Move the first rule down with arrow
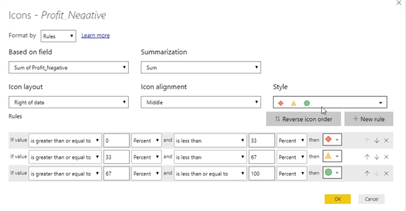406x211 pixels. 377,140
